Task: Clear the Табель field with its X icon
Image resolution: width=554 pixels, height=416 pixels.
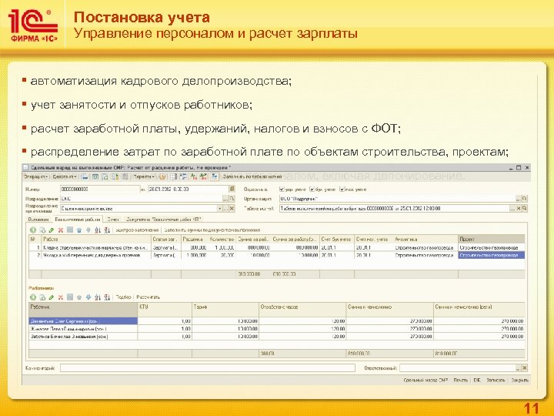Action: point(519,208)
